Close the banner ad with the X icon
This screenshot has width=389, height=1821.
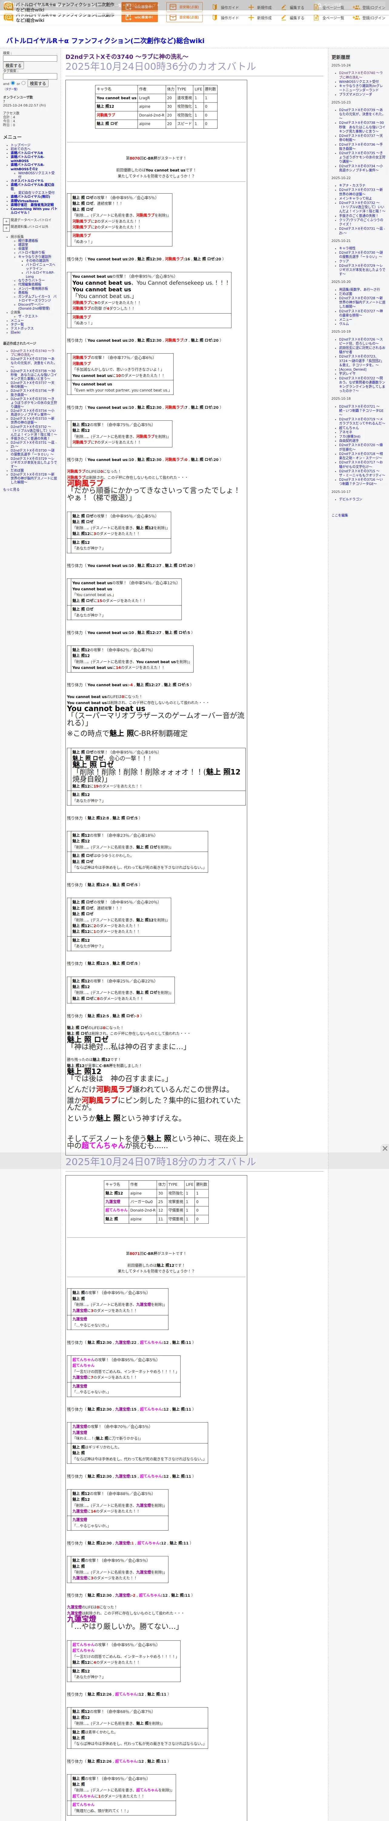click(385, 1149)
